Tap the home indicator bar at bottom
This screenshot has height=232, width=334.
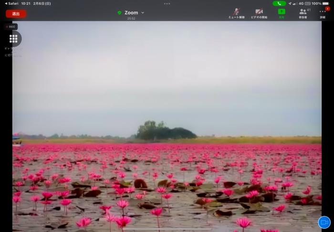pos(167,229)
